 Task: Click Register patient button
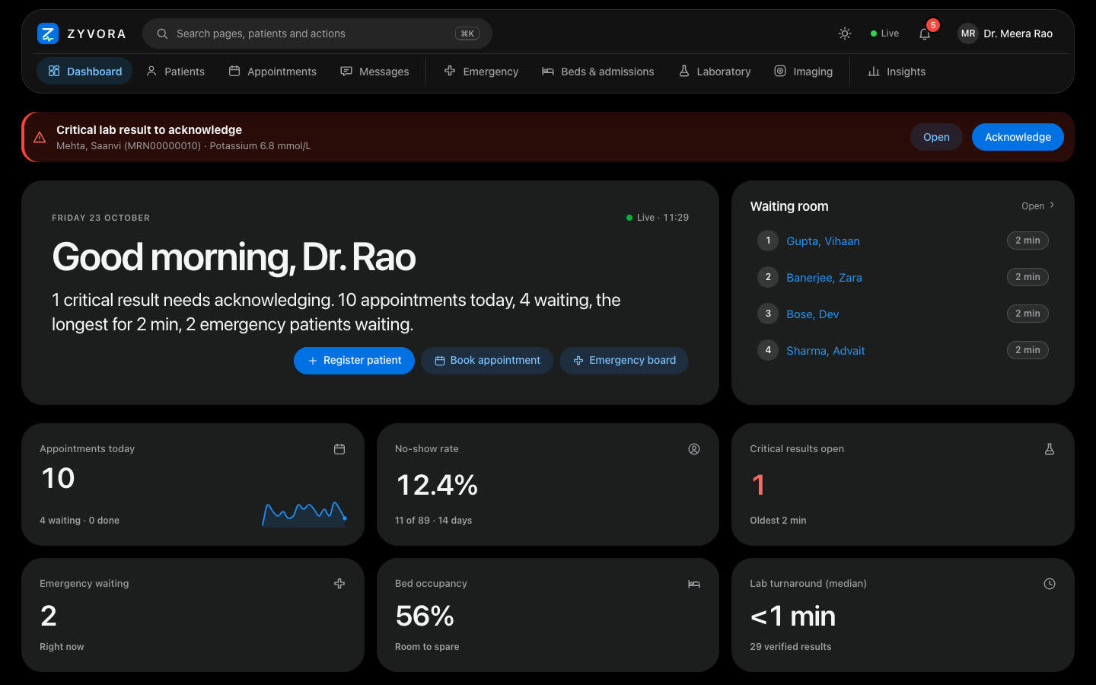click(x=354, y=361)
